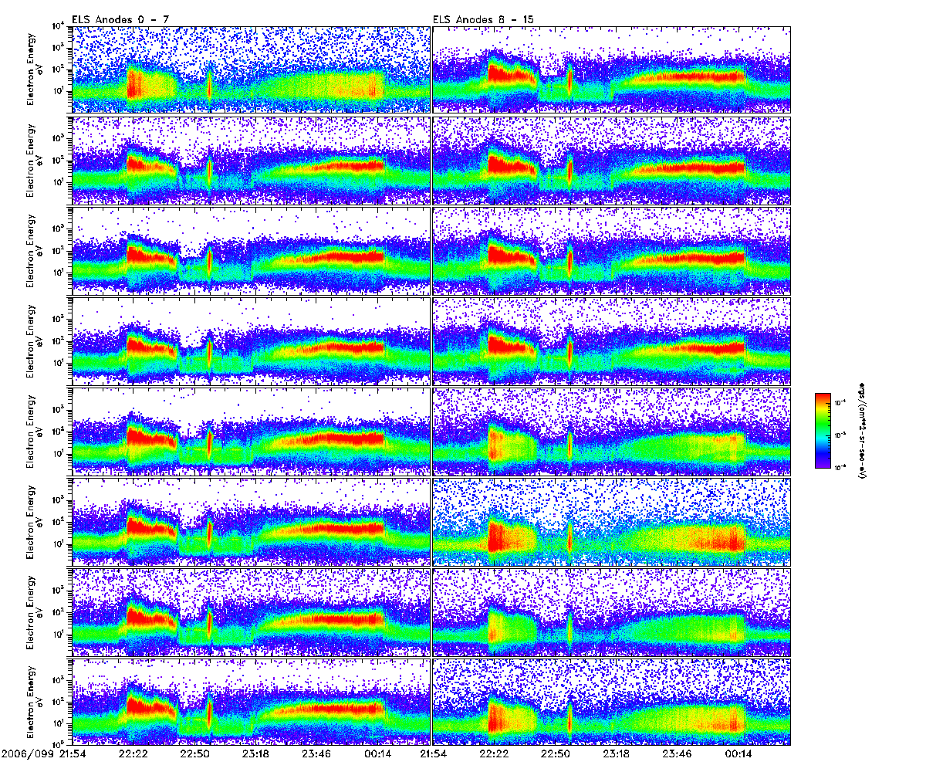Click the 10^-4 tick label on color bar
This screenshot has height=772, width=926.
coord(839,401)
